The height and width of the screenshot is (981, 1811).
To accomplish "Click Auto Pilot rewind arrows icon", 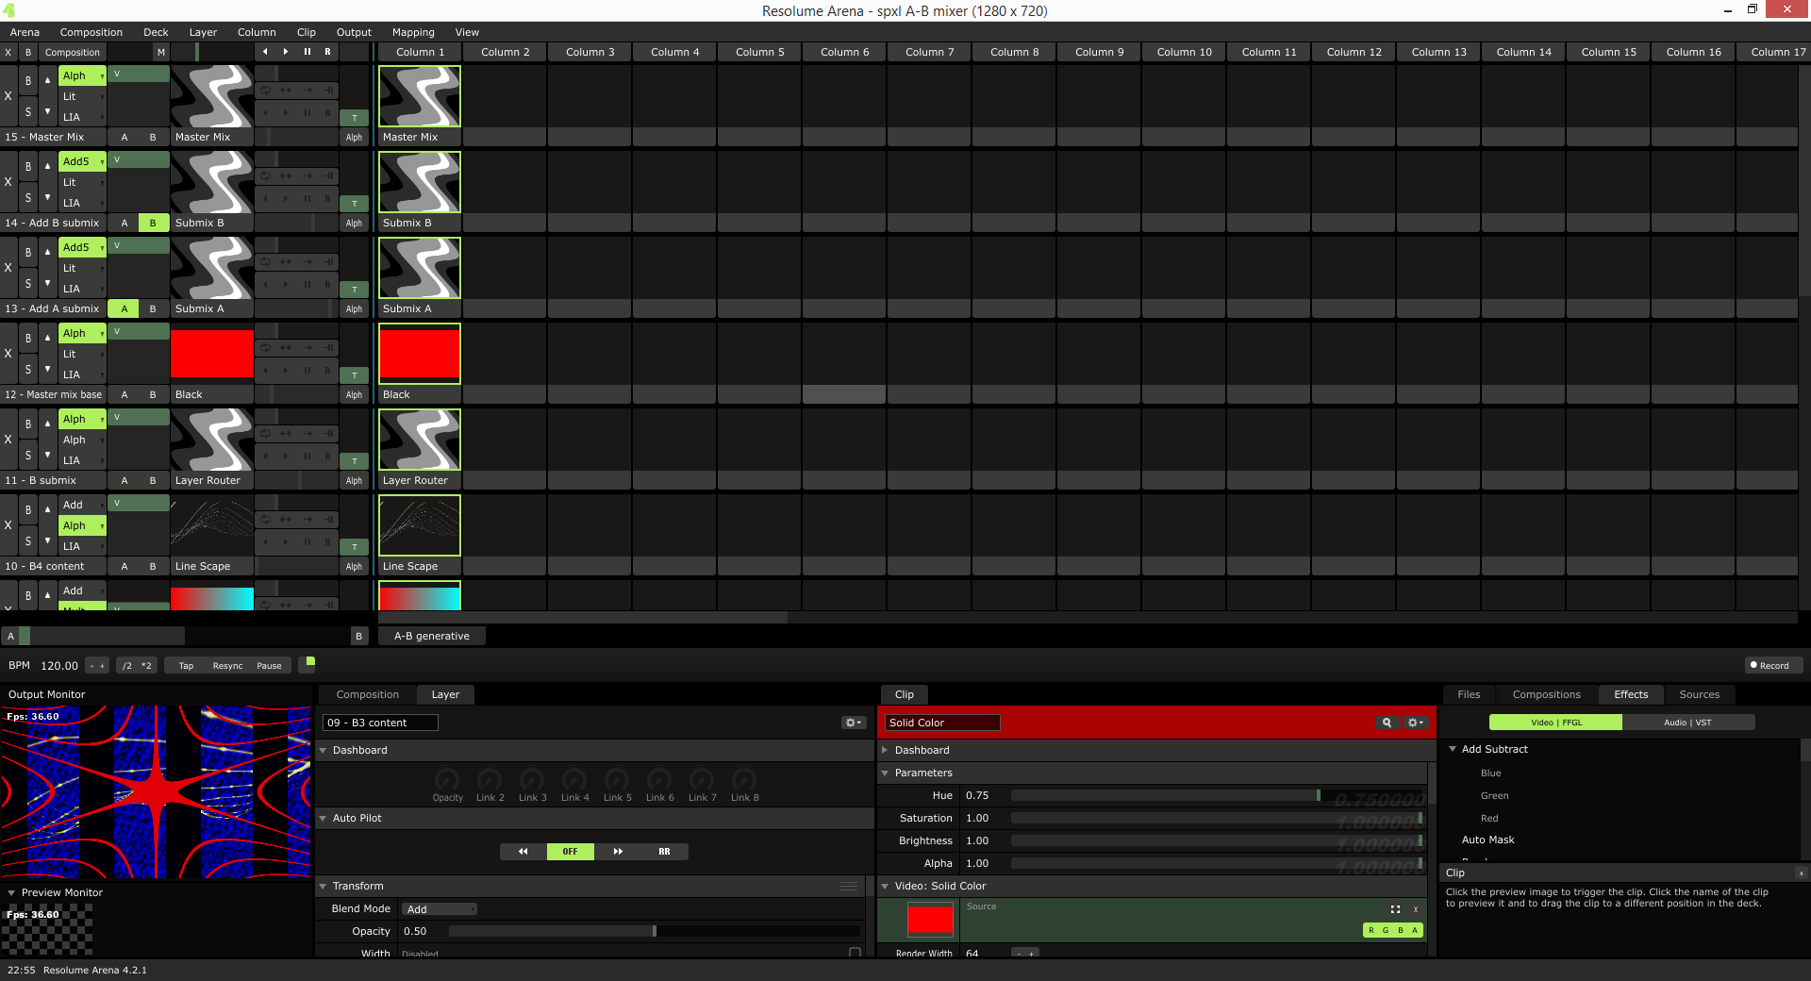I will [523, 852].
